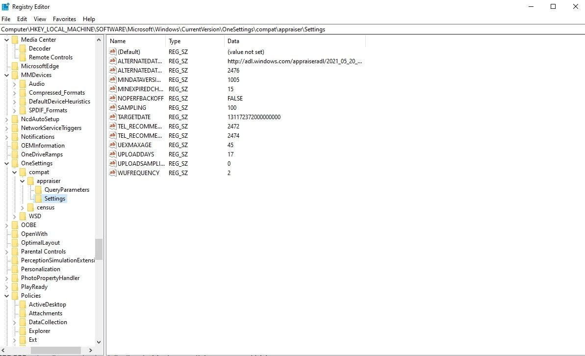The height and width of the screenshot is (356, 585).
Task: Collapse the OneSettings key
Action: pos(7,163)
